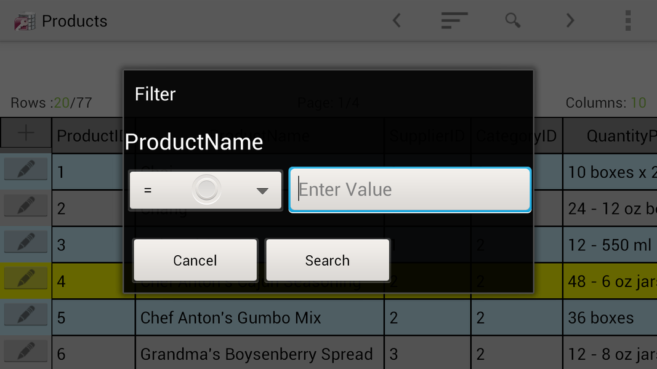The image size is (657, 369).
Task: Open the overflow menu with three dots
Action: 627,20
